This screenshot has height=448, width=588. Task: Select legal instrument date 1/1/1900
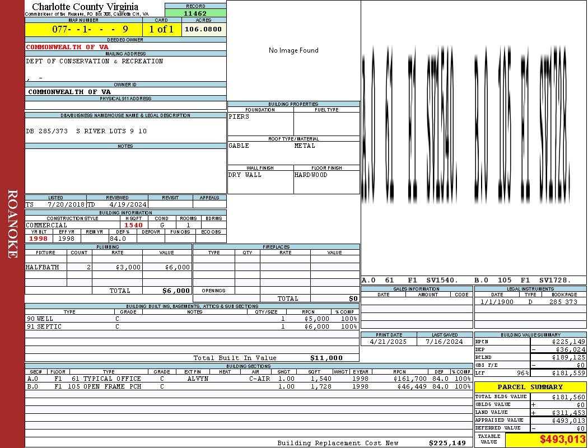click(x=497, y=302)
